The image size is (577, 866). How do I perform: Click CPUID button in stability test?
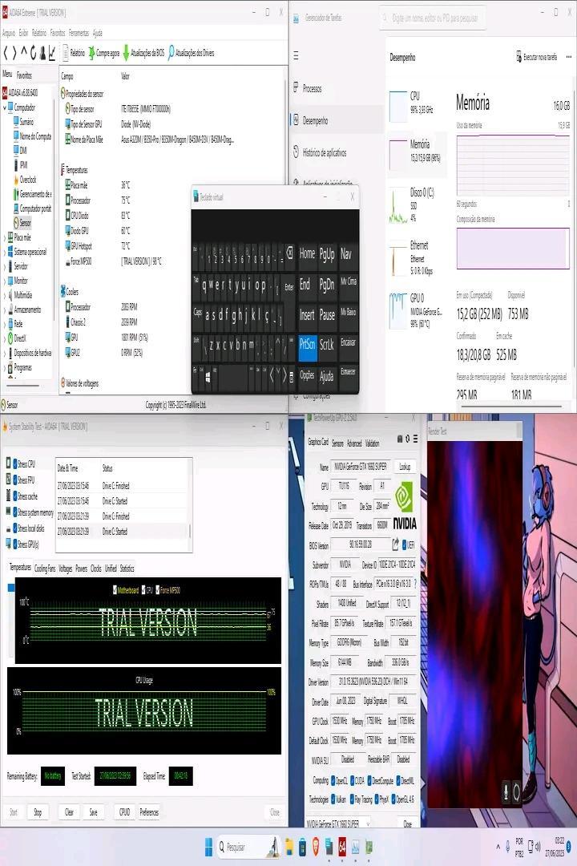tap(124, 811)
